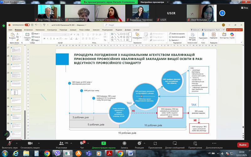Switch to the Вставлення ribbon tab
251x157 pixels.
click(28, 30)
